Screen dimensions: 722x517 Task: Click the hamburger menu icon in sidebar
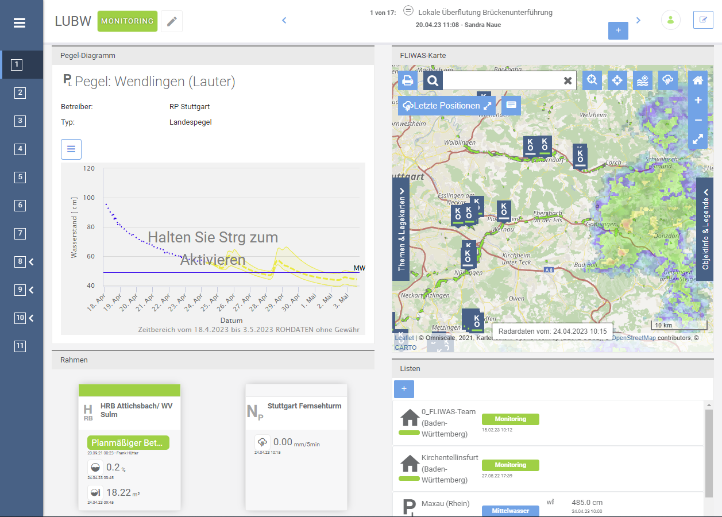tap(20, 23)
